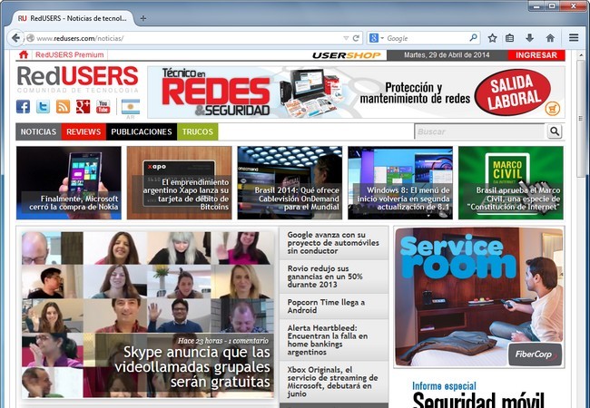Click the page scrollbar up arrow

click(581, 55)
